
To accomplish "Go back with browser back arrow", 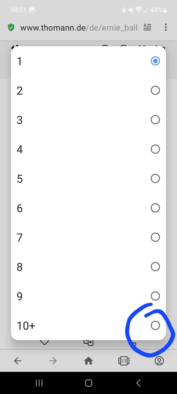I will click(18, 361).
